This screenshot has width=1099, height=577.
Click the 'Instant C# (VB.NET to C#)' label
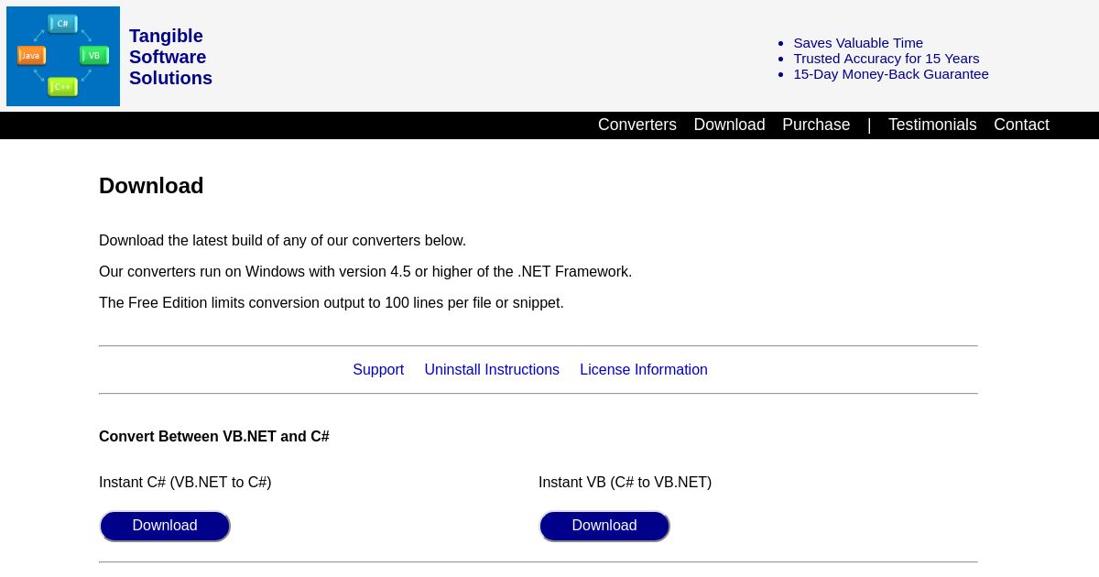[x=185, y=483]
